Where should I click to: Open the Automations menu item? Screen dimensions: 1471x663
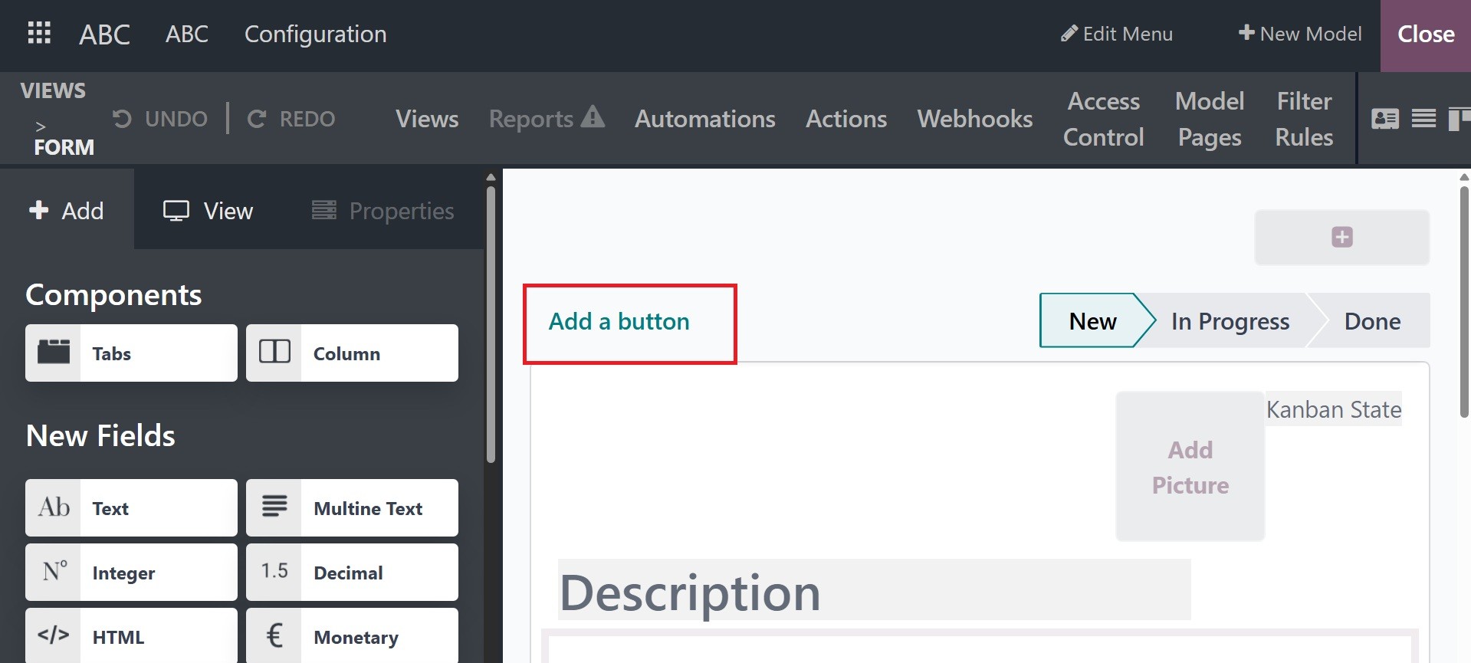point(704,119)
